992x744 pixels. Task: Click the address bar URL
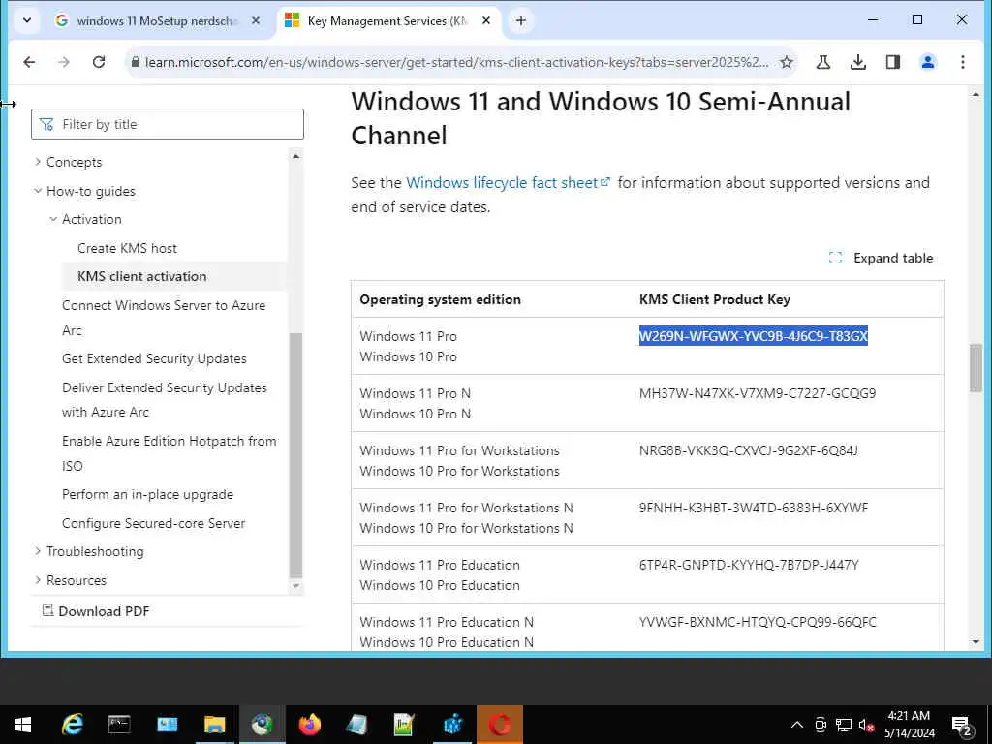[456, 62]
